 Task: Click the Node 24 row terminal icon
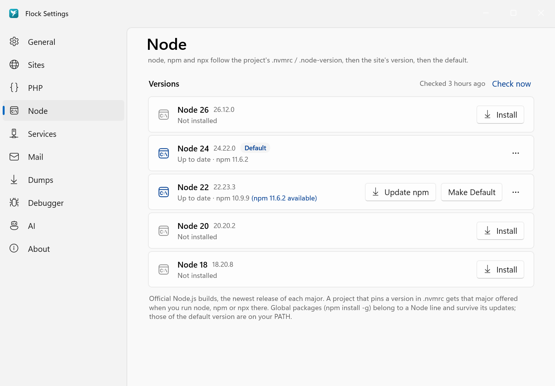[x=164, y=154]
